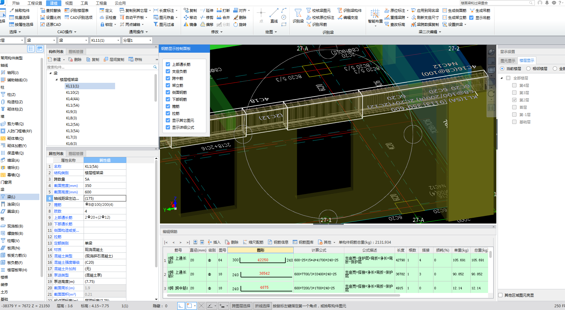Screen dimensions: 565x310
Task: Collapse the 梁 root tree node
Action: (x=51, y=73)
